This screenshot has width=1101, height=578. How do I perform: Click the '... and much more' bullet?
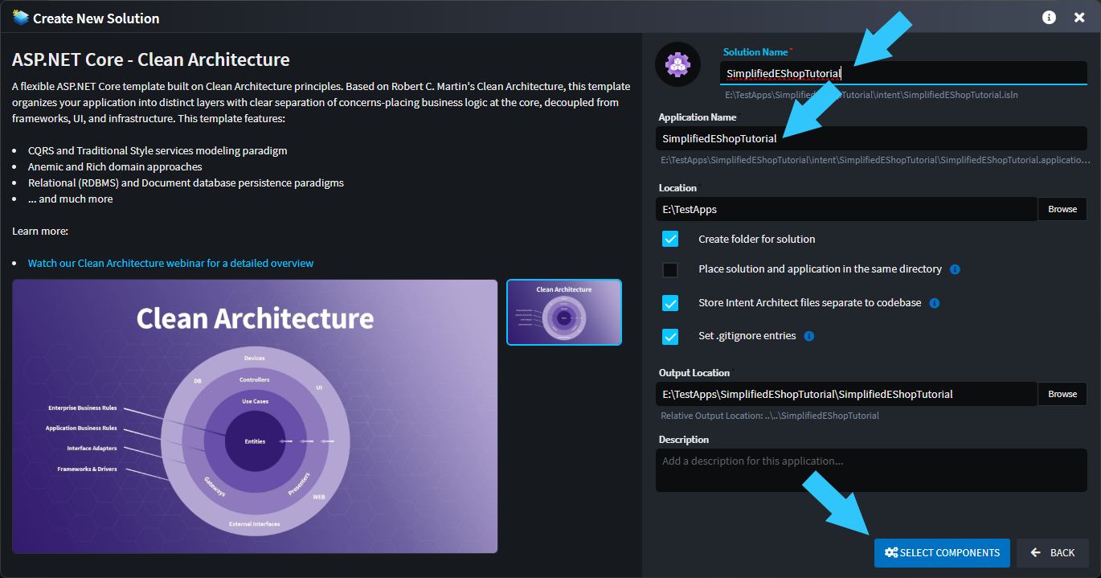point(71,199)
